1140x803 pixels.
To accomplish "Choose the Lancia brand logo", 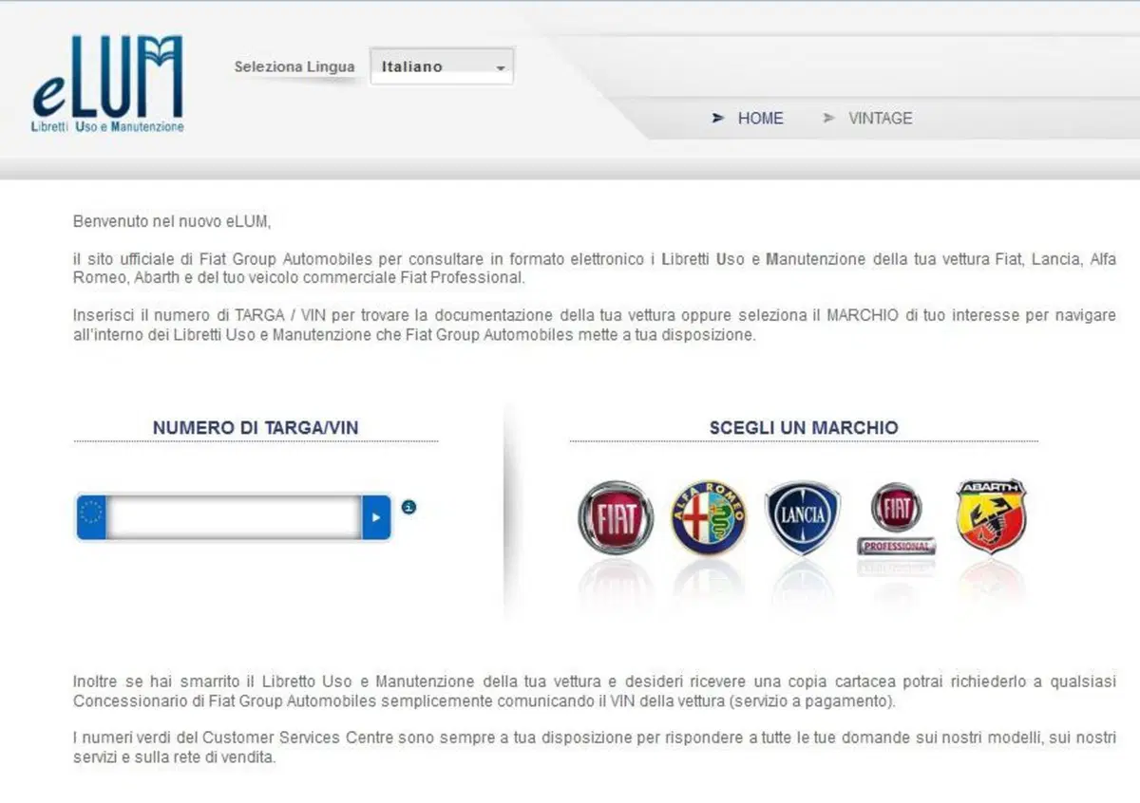I will 803,517.
